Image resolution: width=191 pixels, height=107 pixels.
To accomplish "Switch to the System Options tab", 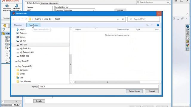I will coord(33,3).
